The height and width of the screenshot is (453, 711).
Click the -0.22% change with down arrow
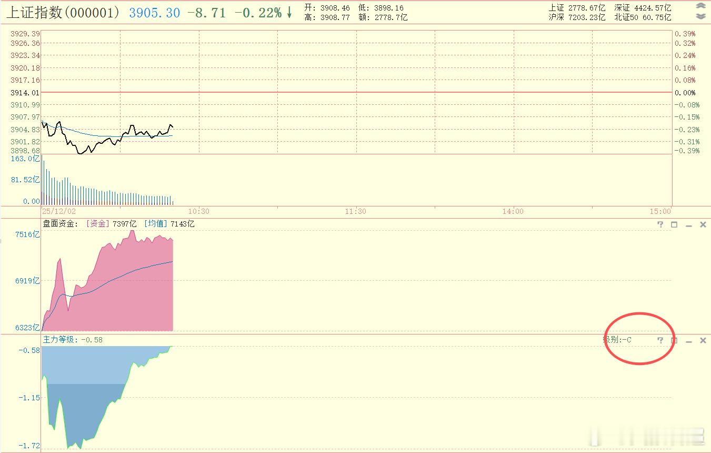tap(263, 13)
